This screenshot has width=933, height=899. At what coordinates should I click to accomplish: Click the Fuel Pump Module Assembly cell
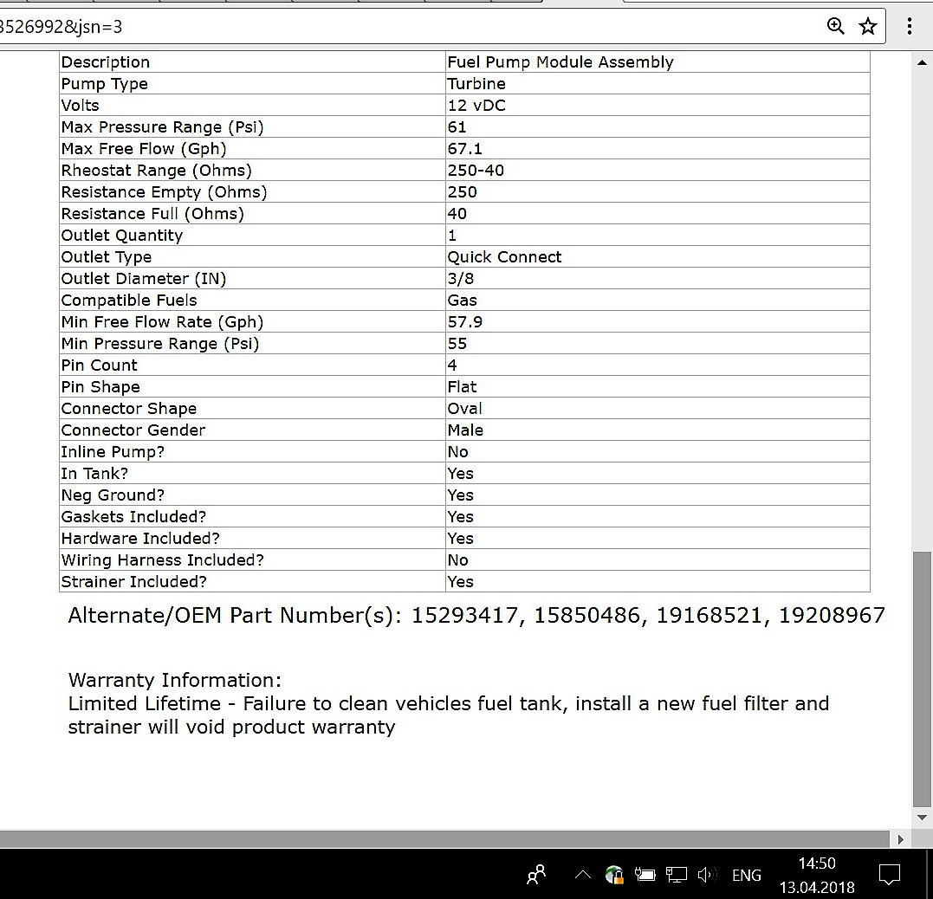click(x=560, y=62)
